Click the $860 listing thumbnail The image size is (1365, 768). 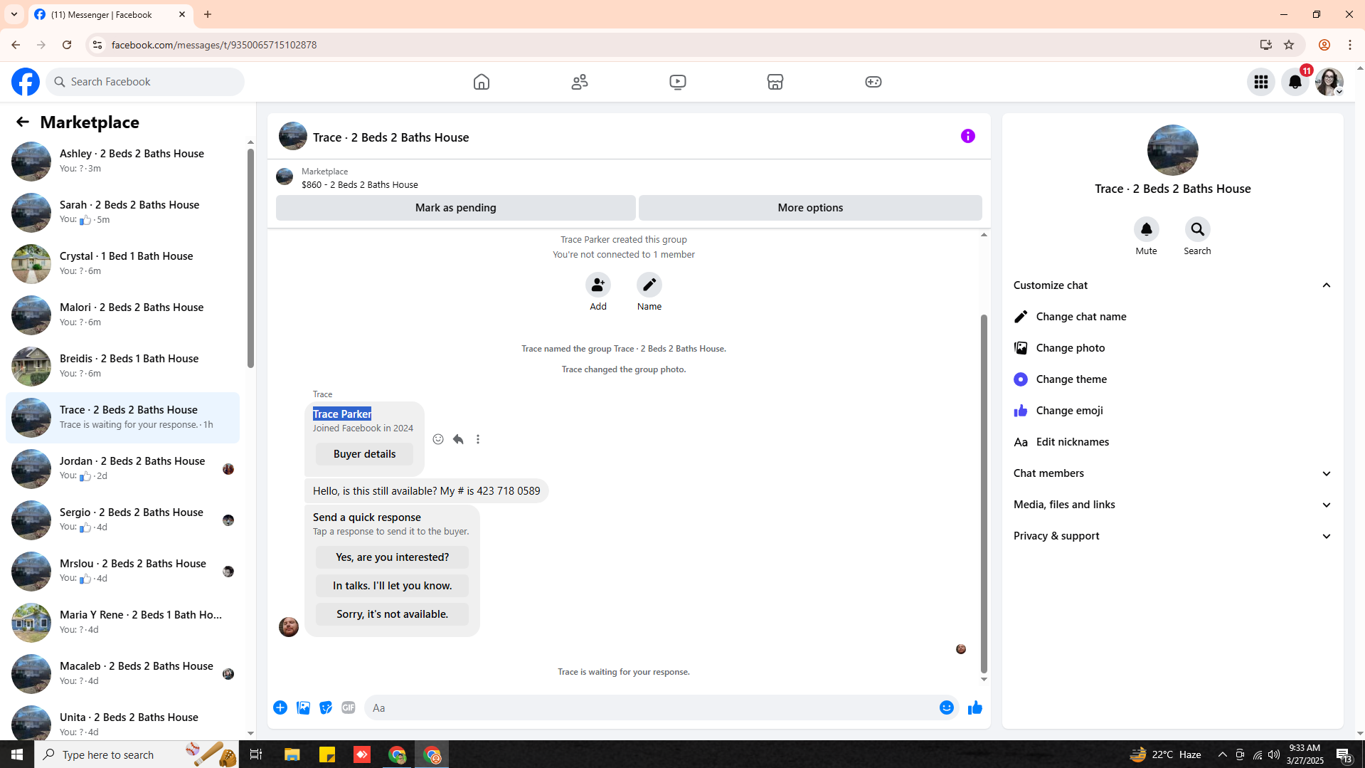pos(285,177)
